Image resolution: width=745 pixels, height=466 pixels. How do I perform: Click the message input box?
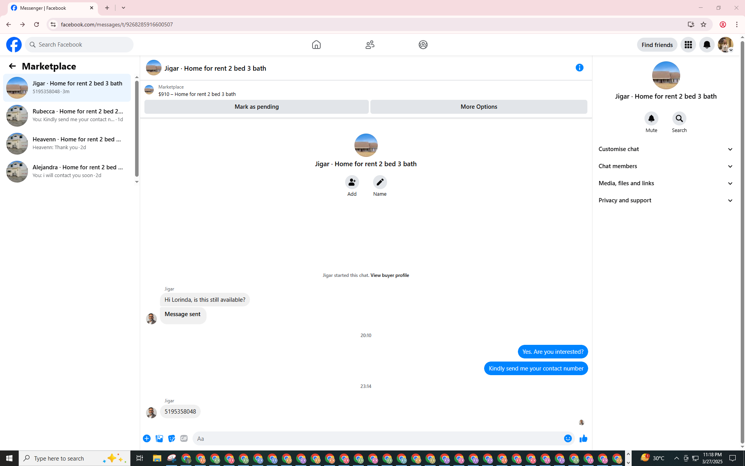pyautogui.click(x=377, y=438)
